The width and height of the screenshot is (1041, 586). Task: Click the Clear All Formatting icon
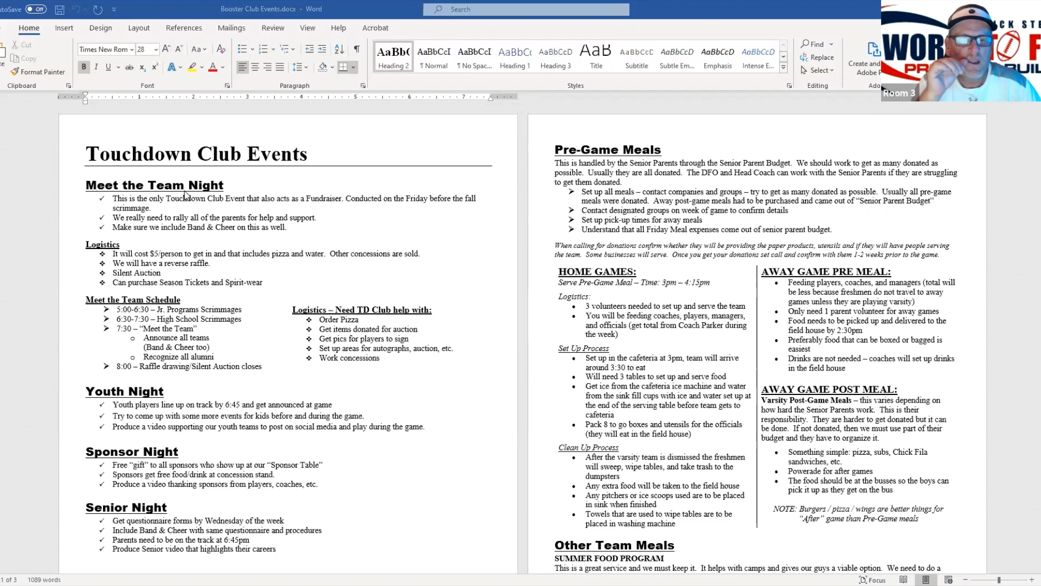(x=221, y=49)
